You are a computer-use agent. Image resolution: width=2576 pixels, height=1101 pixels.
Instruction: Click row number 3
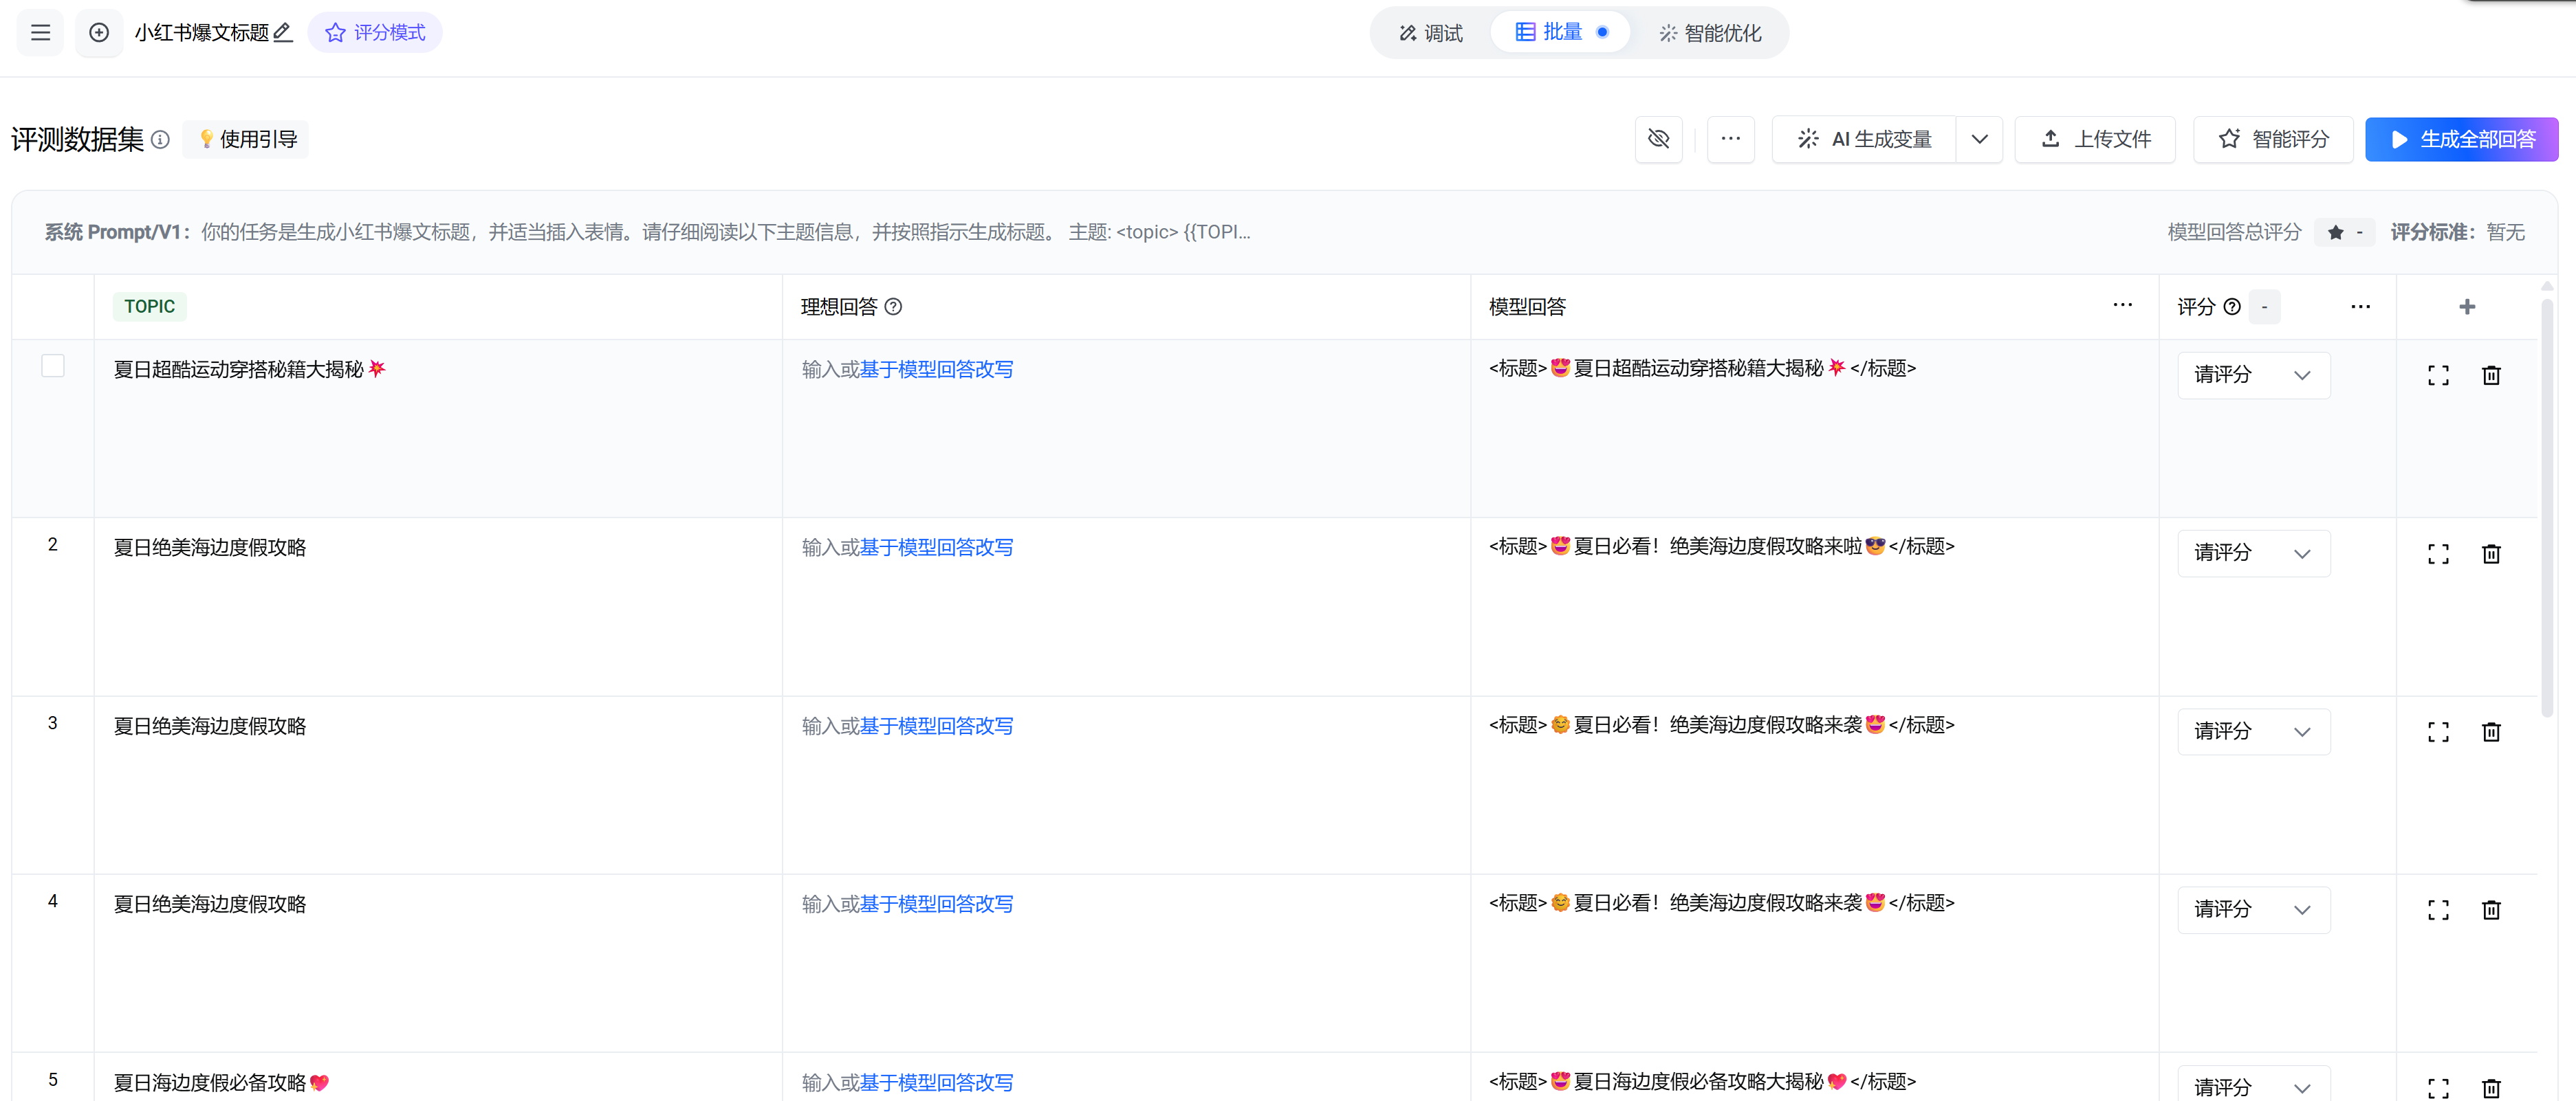click(x=53, y=723)
